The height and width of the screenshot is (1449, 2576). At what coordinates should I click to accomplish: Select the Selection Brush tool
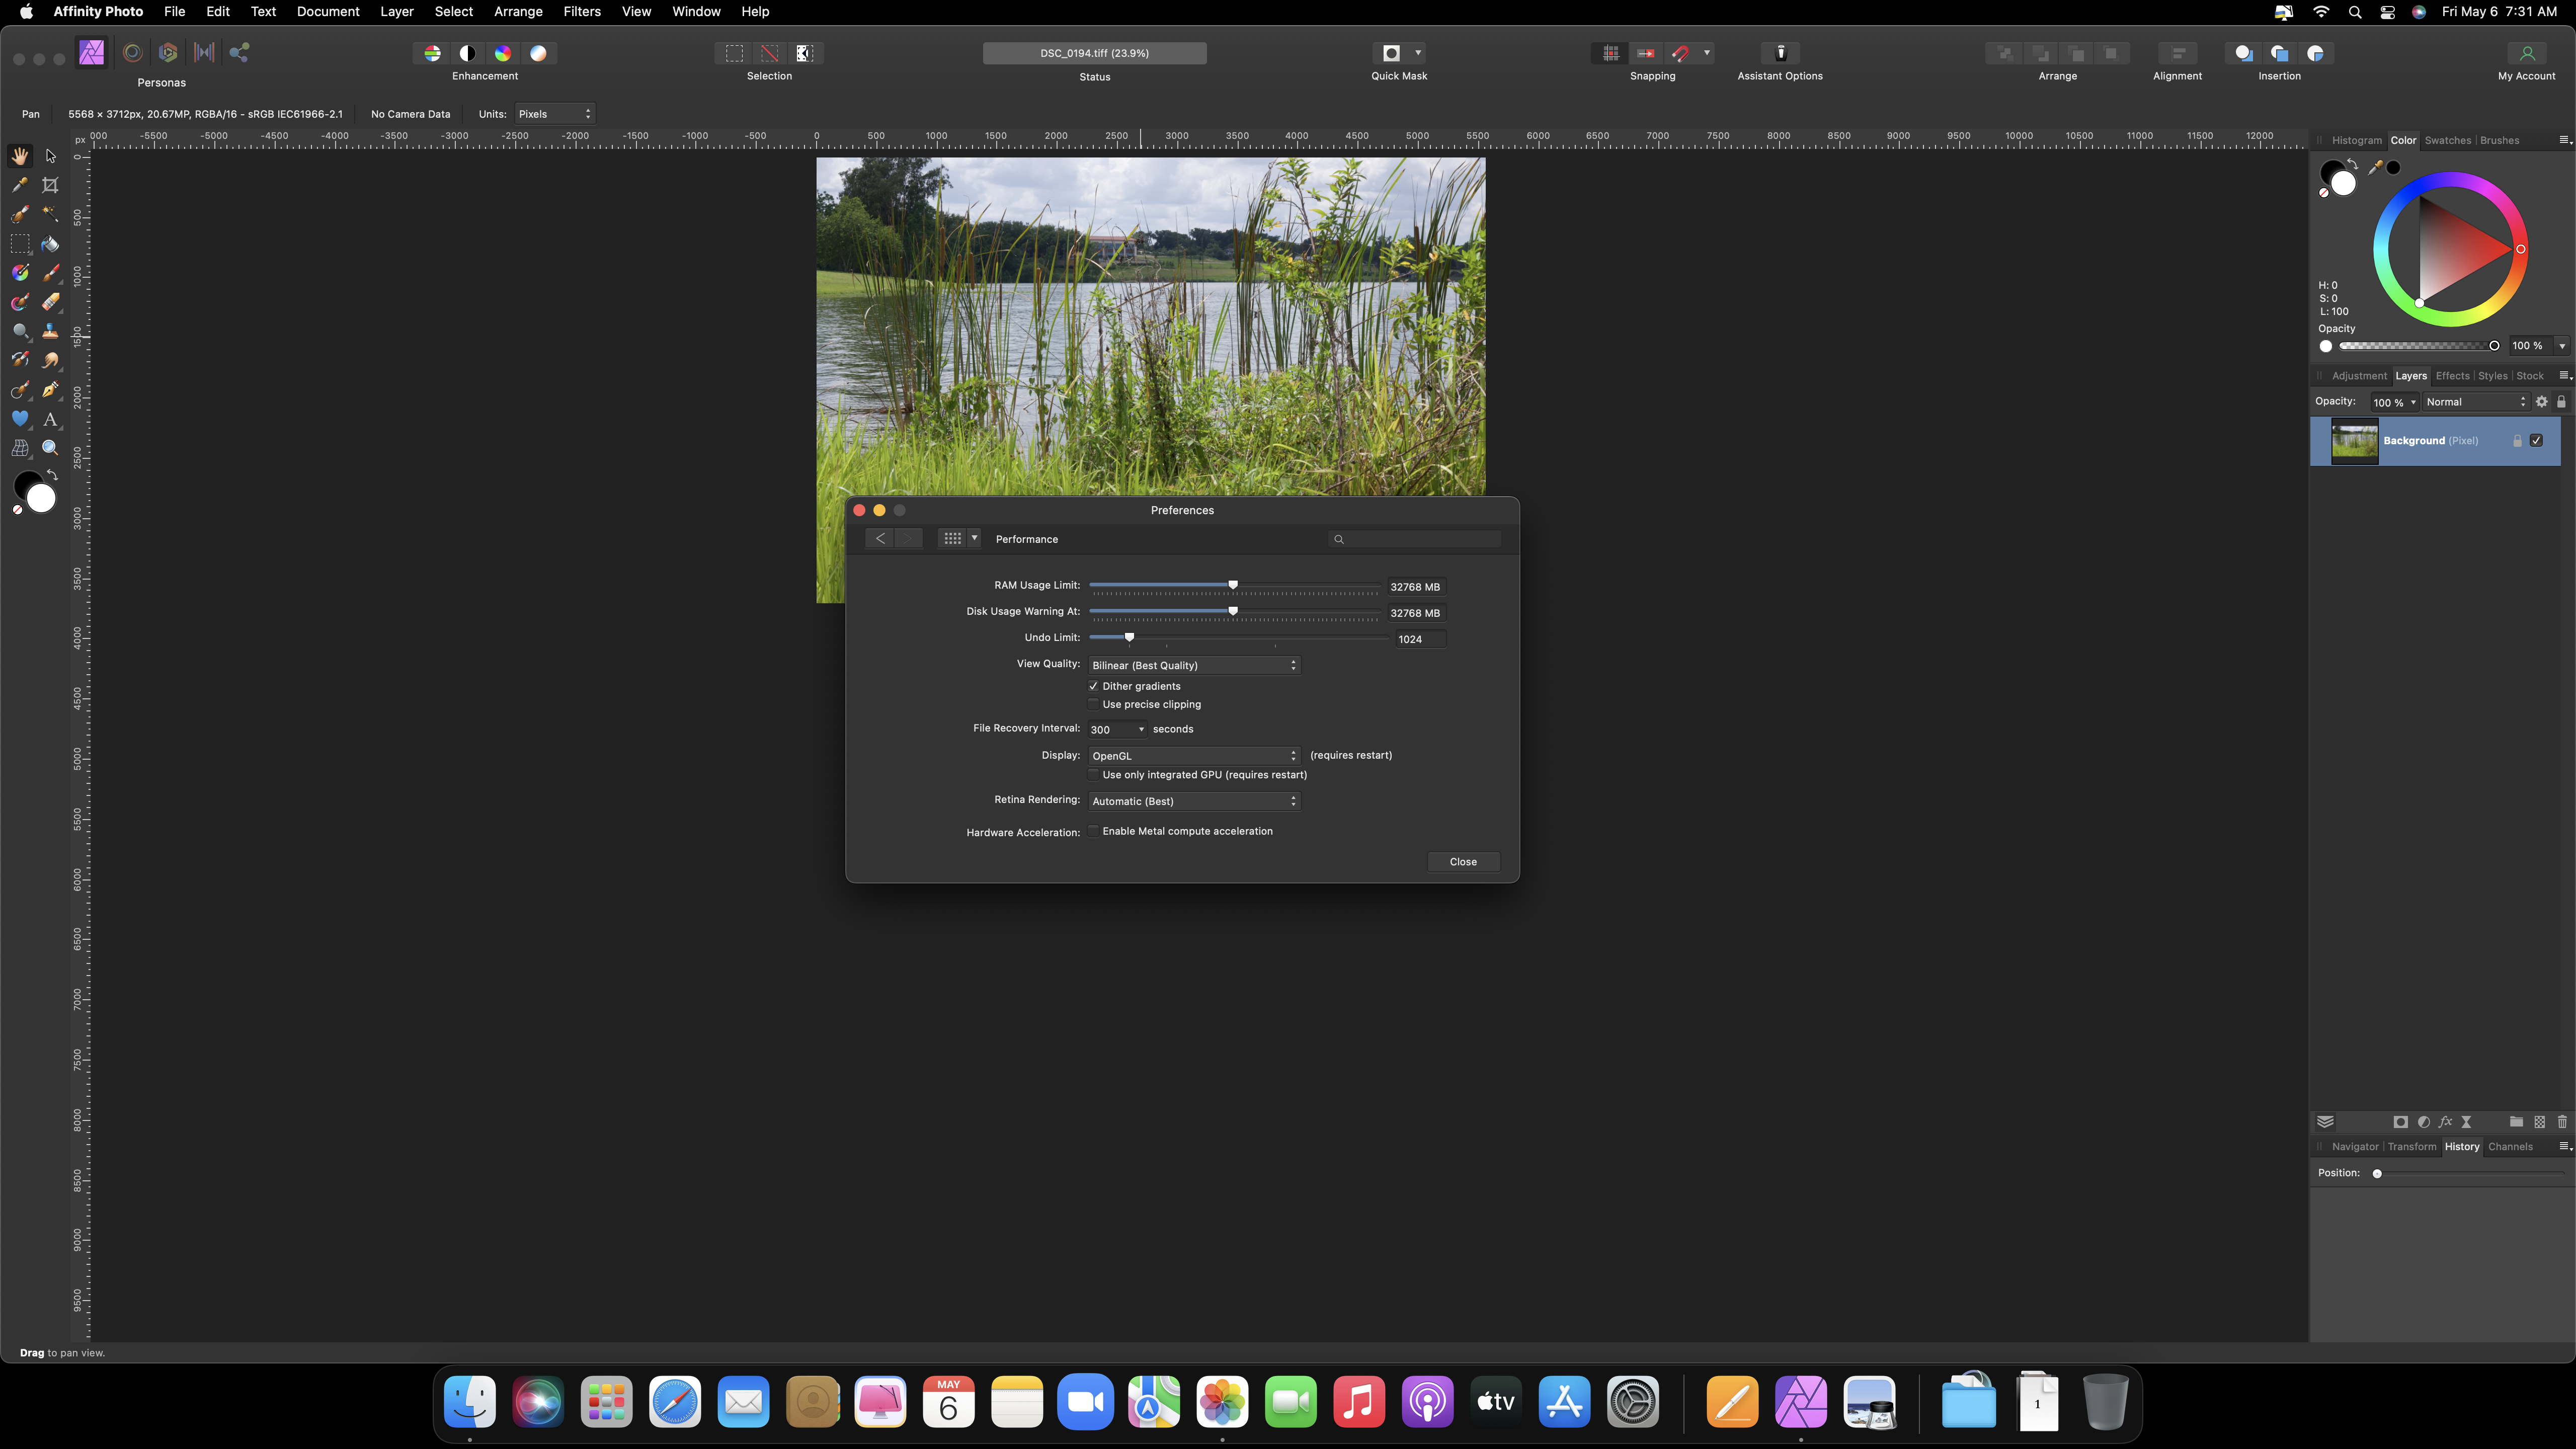coord(20,214)
